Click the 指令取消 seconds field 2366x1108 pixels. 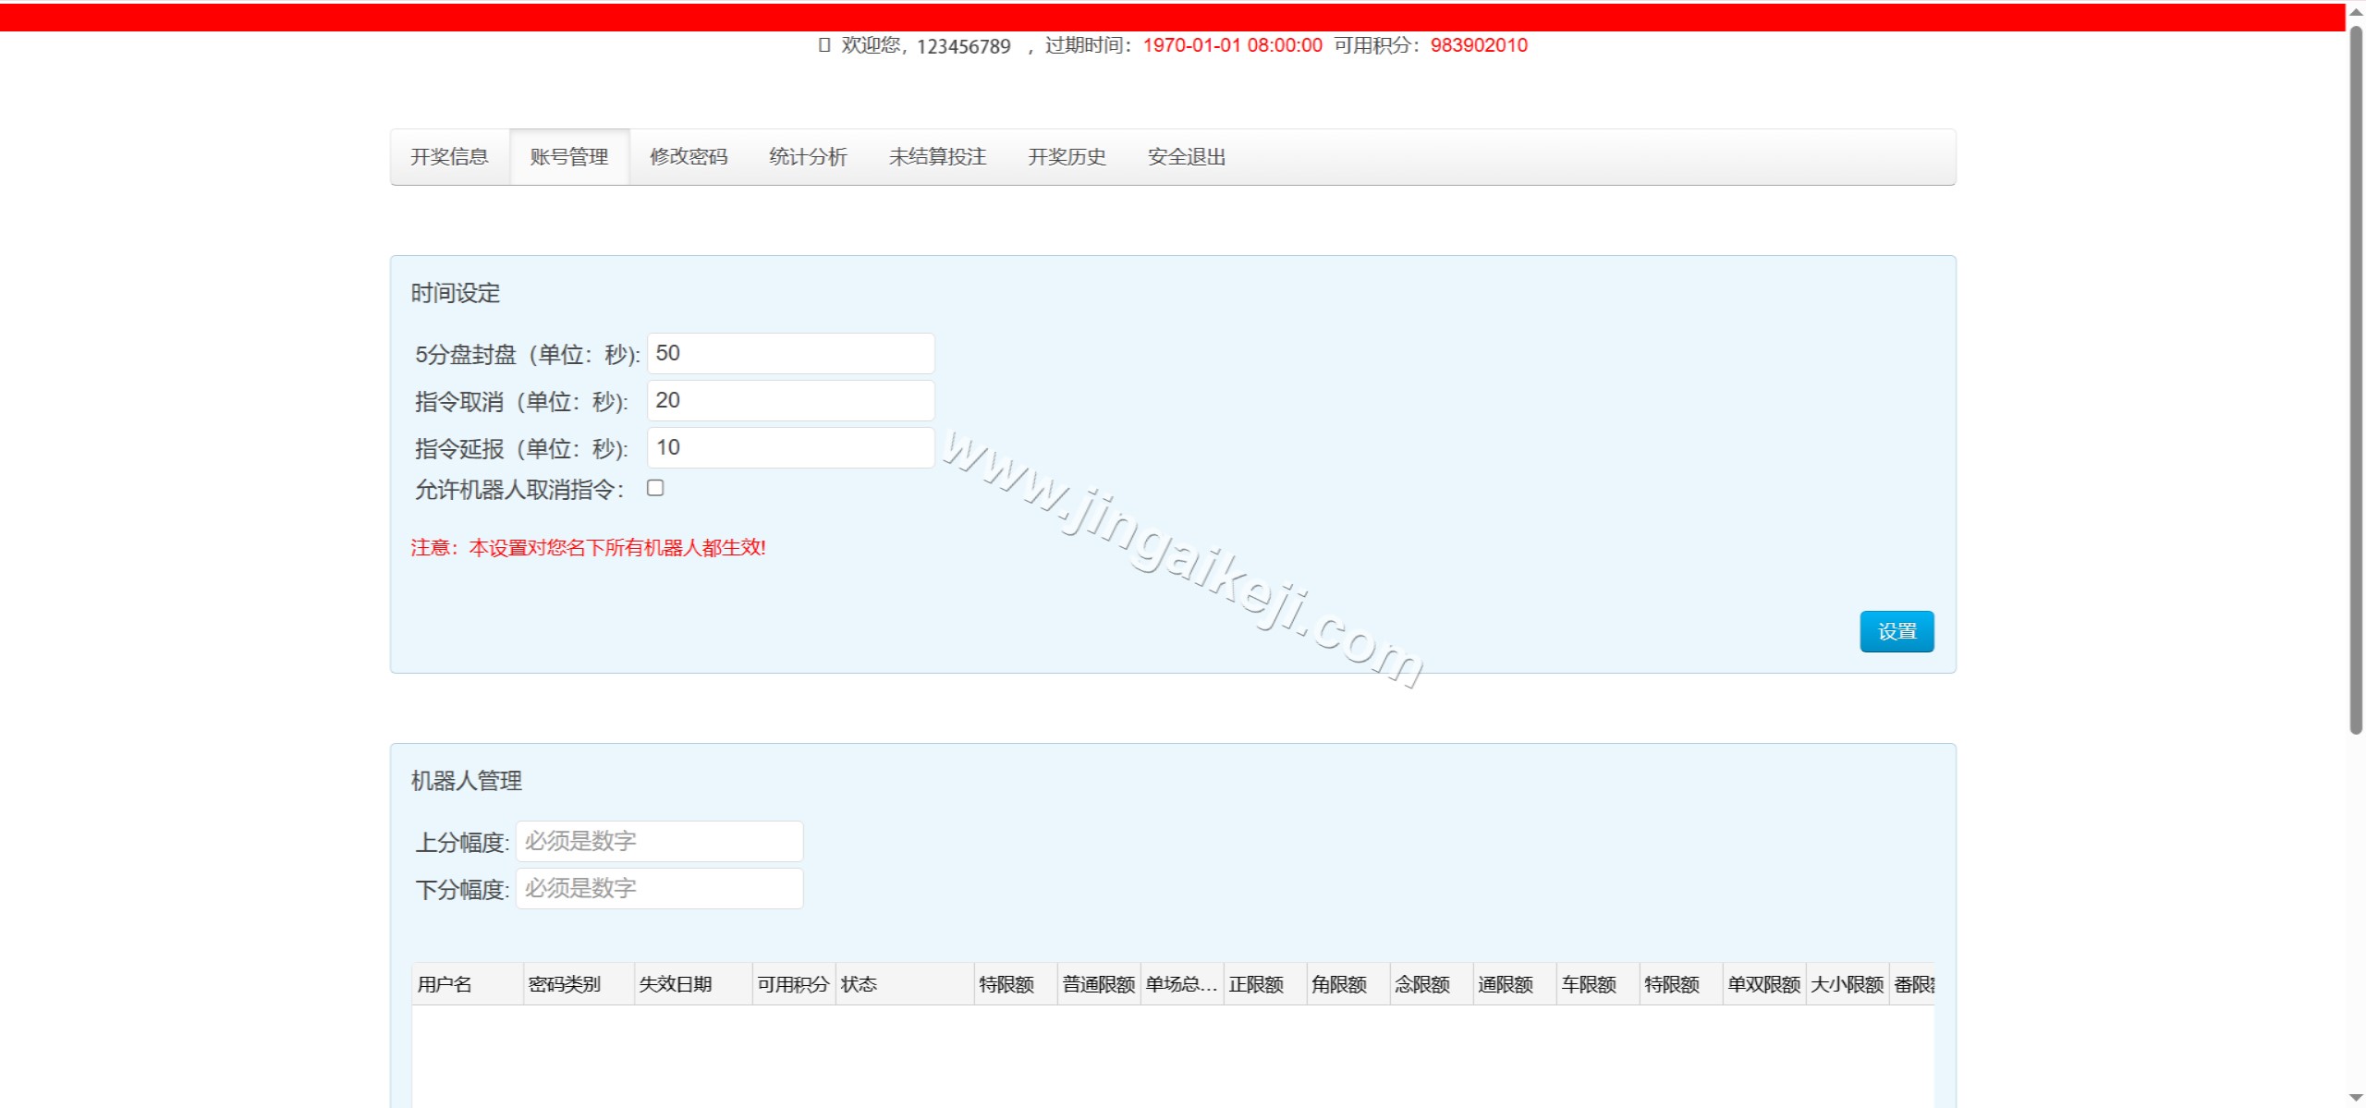click(790, 401)
